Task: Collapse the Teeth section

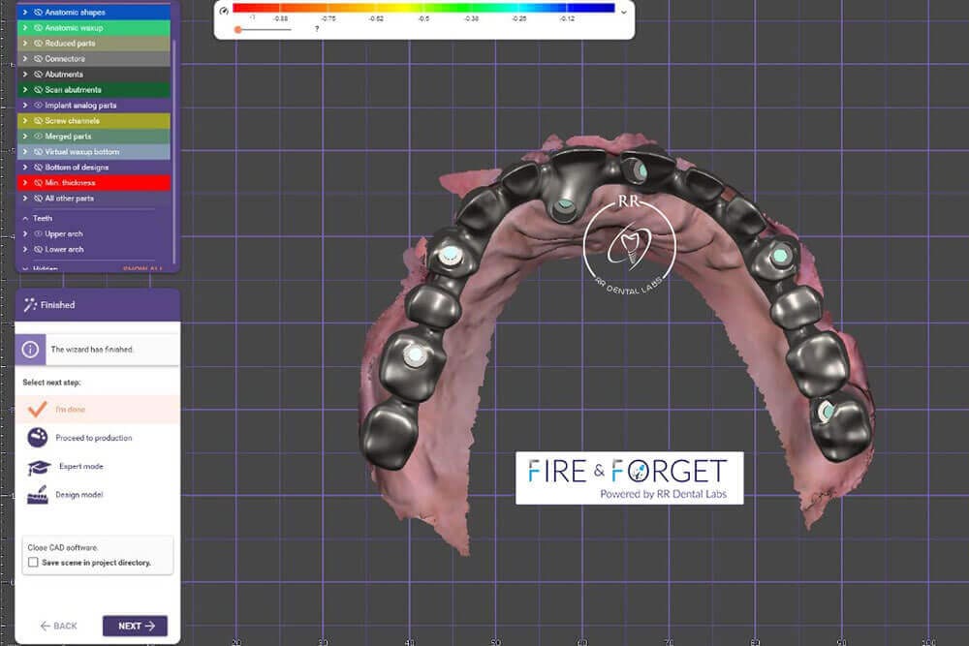Action: (25, 219)
